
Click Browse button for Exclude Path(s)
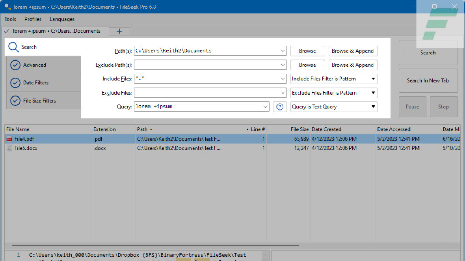pos(307,65)
